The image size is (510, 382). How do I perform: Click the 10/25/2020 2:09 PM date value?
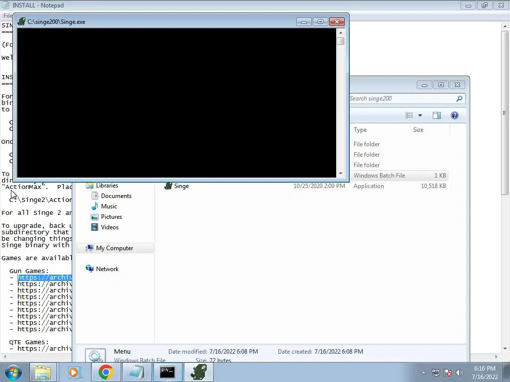point(319,186)
